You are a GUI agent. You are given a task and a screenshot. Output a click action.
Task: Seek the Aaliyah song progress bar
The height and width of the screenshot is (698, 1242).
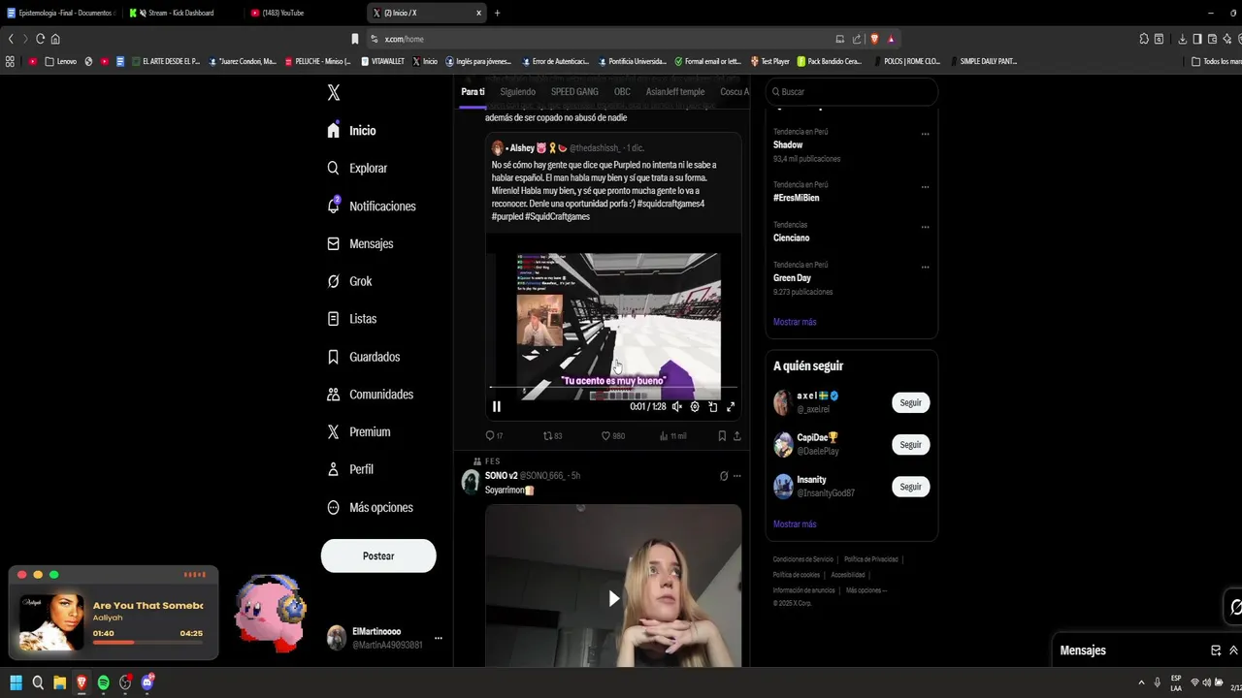[147, 643]
